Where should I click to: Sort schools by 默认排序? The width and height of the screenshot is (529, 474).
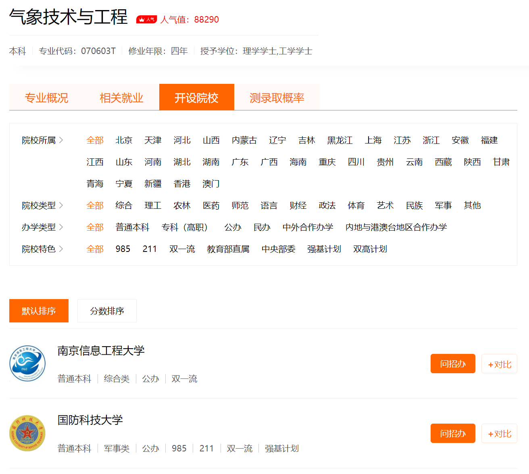click(39, 311)
